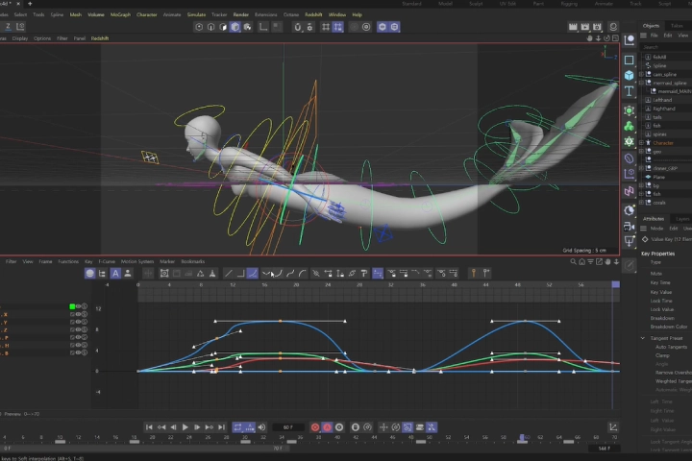Select the Text tool icon

click(629, 91)
